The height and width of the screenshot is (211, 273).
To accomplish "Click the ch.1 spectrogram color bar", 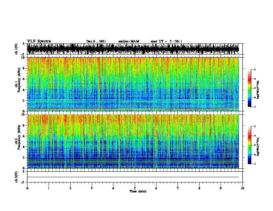I will click(250, 88).
